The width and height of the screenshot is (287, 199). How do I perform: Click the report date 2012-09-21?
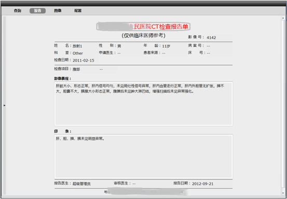tap(202, 184)
